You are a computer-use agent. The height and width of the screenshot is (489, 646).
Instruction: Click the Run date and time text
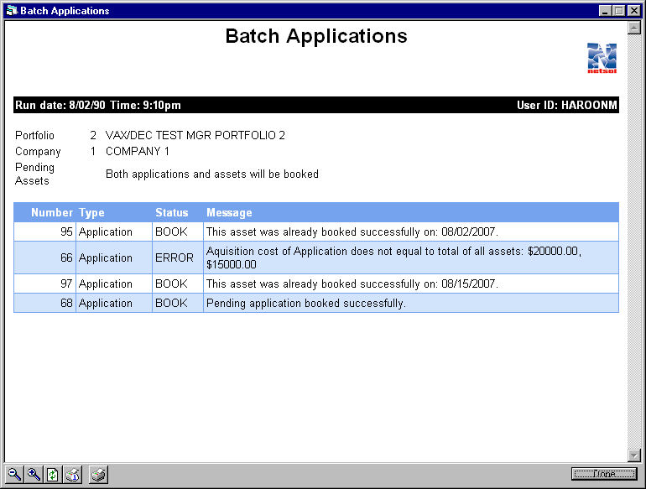[98, 105]
